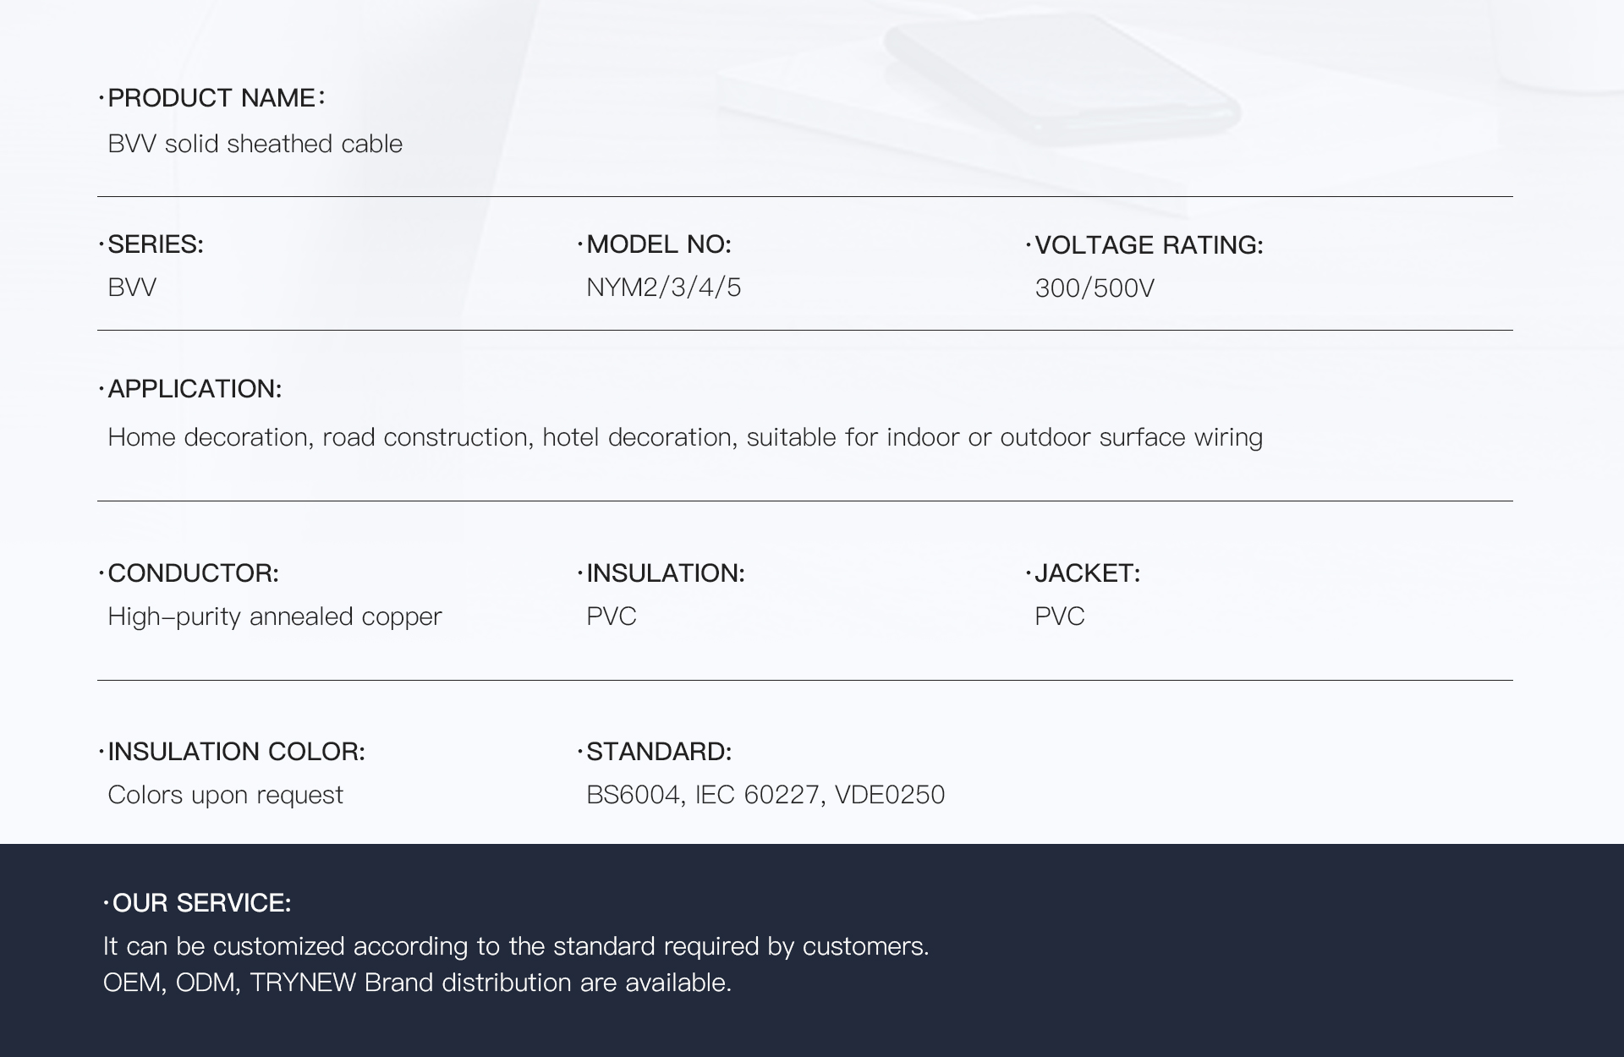Click the INSULATION COLOR heading

(232, 752)
